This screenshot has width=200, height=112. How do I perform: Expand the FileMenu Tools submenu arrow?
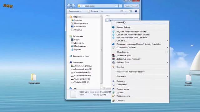(x=167, y=62)
